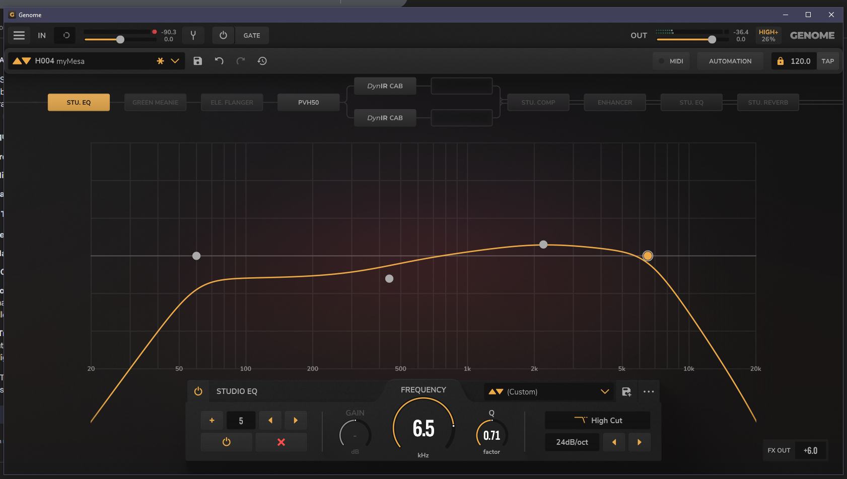
Task: Expand the H004 myMesa preset dropdown
Action: 175,61
